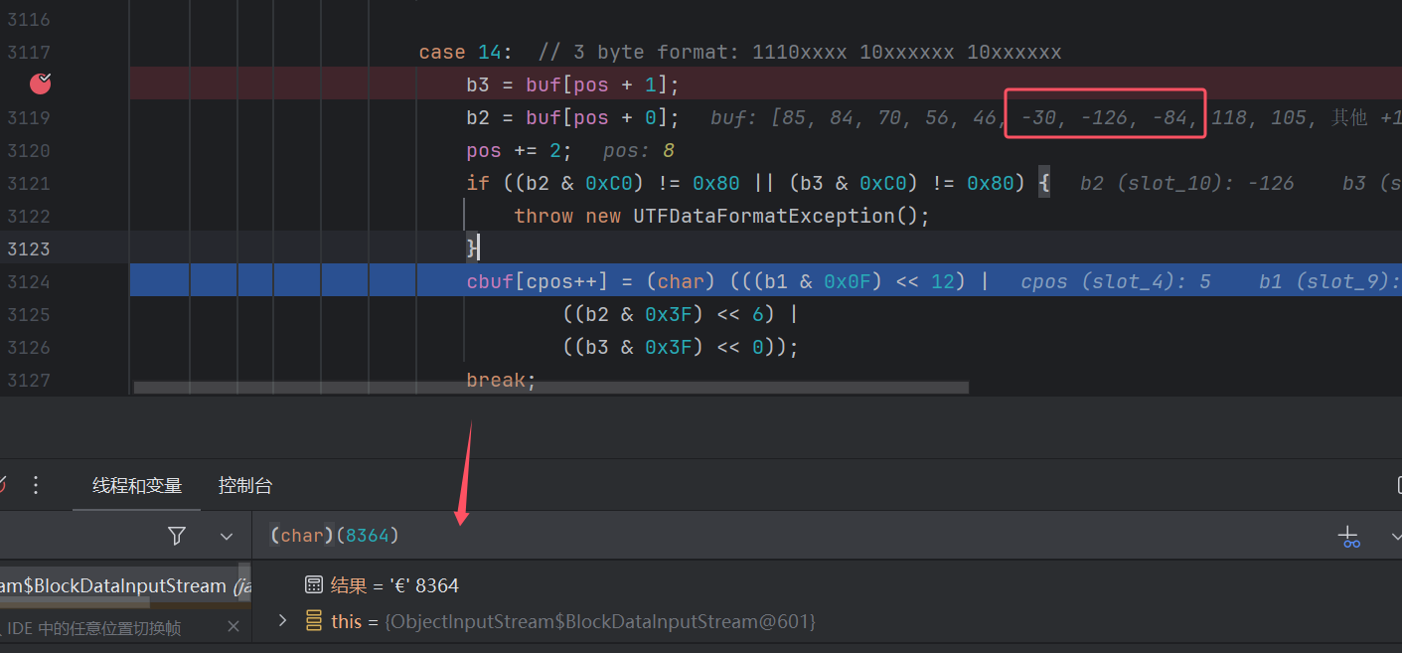Click line number 3126 in the gutter

[28, 348]
